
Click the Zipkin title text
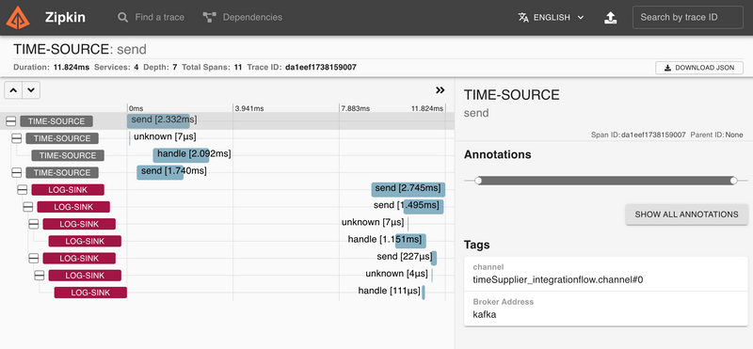[x=65, y=17]
